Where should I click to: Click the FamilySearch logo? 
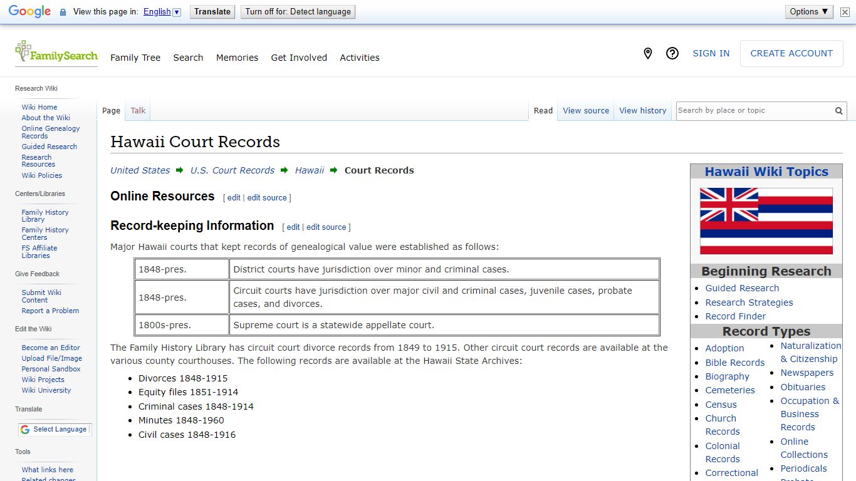click(x=56, y=53)
